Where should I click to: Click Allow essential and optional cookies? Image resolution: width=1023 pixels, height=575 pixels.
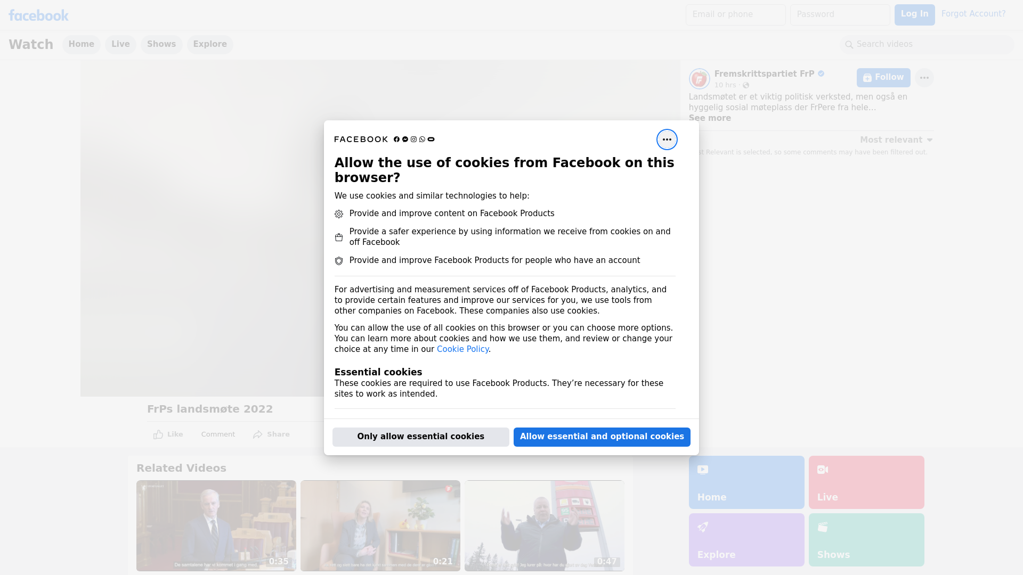602,437
